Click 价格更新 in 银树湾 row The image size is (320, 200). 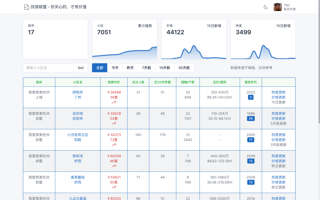click(278, 161)
